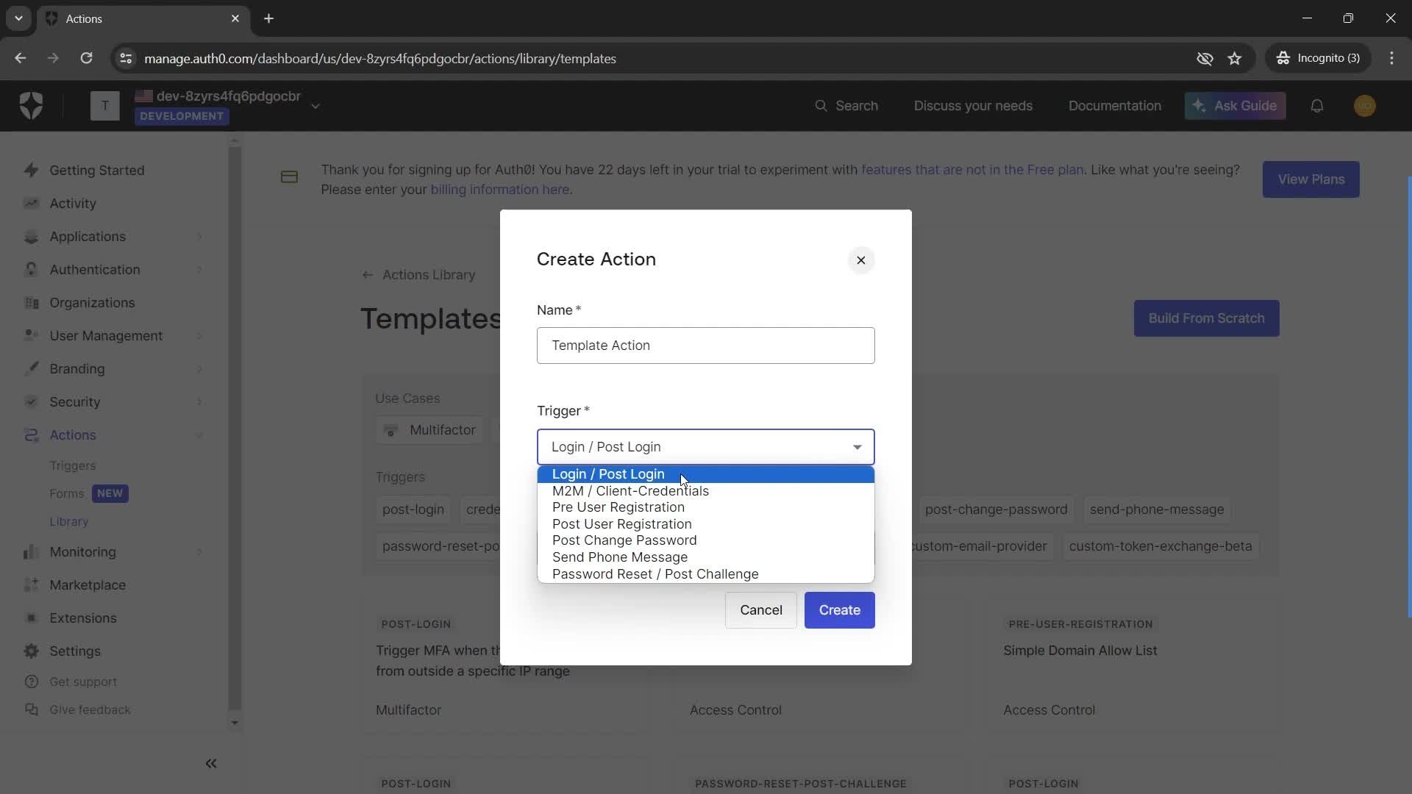The image size is (1412, 794).
Task: Open the tenant switcher chevron
Action: tap(315, 107)
